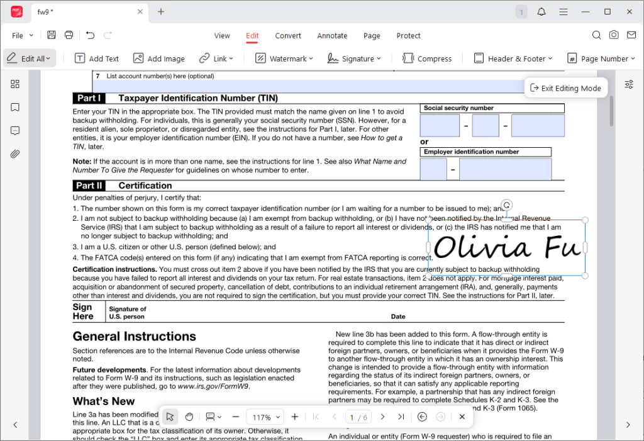Open the 117% zoom level dropdown

[x=266, y=417]
